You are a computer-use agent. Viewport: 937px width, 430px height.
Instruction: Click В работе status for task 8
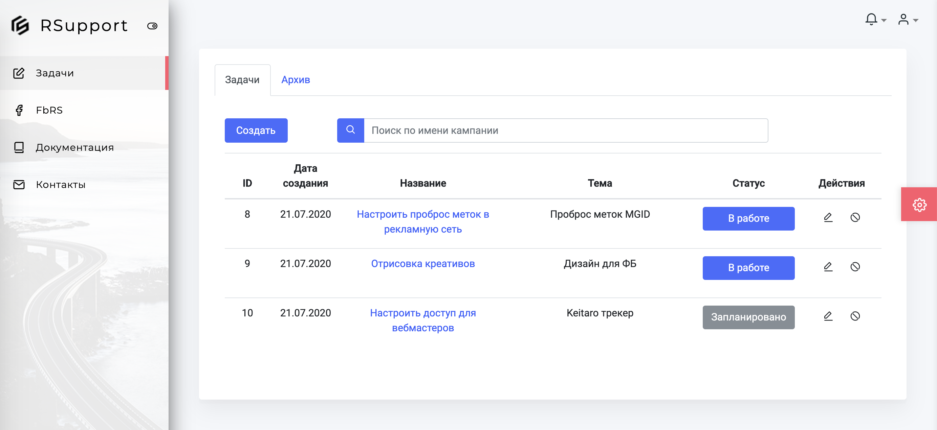click(748, 219)
